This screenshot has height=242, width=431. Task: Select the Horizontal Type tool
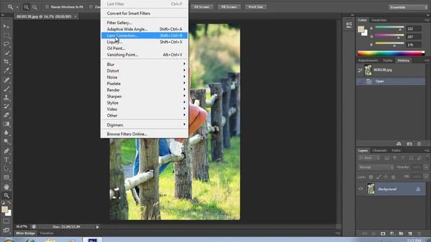[6, 160]
